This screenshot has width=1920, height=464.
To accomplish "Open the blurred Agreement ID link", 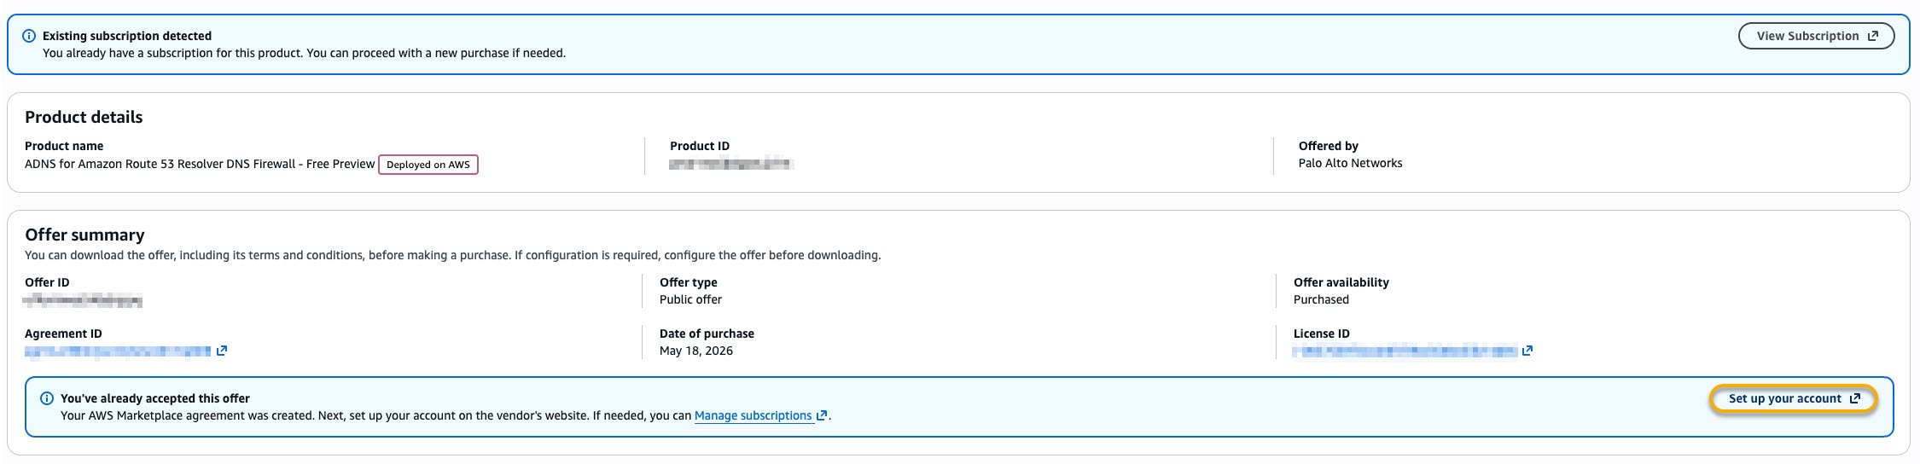I will [x=118, y=351].
